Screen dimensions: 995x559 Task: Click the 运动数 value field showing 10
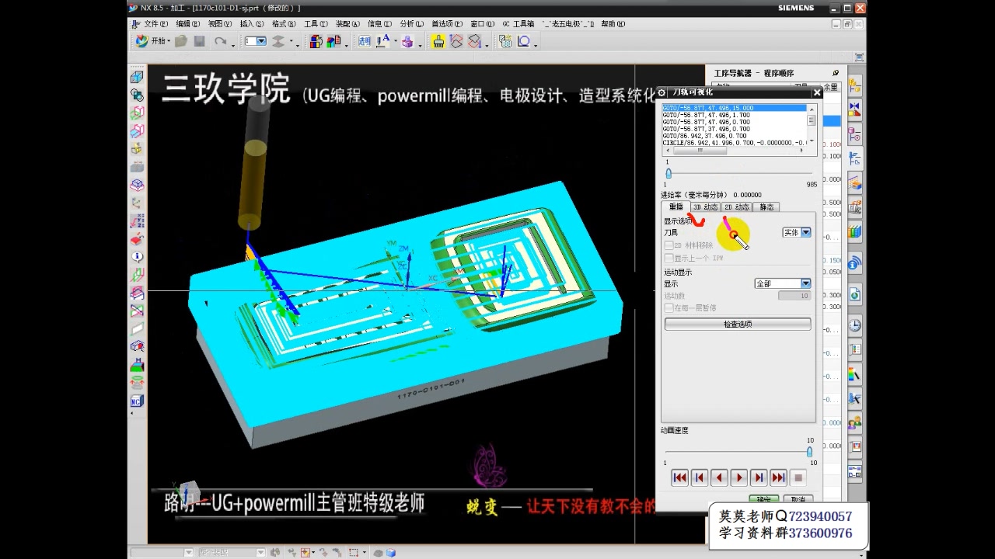(794, 296)
